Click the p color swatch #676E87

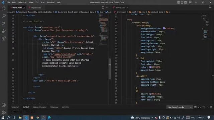(150, 94)
